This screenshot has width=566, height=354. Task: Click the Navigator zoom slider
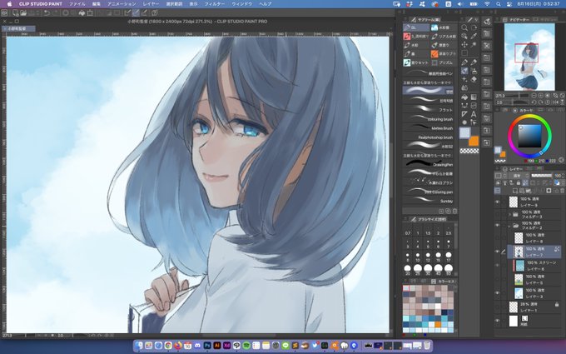(x=518, y=96)
